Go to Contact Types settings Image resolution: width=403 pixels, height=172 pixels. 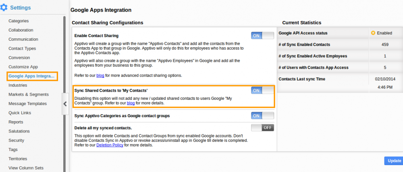click(x=22, y=48)
